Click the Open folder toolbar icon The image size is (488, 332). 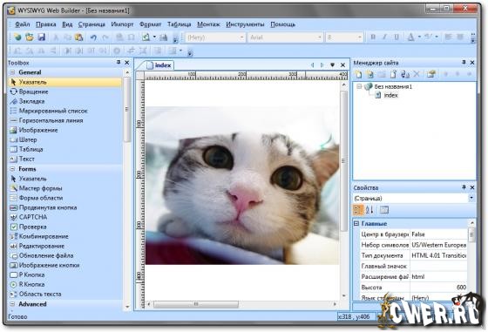30,37
